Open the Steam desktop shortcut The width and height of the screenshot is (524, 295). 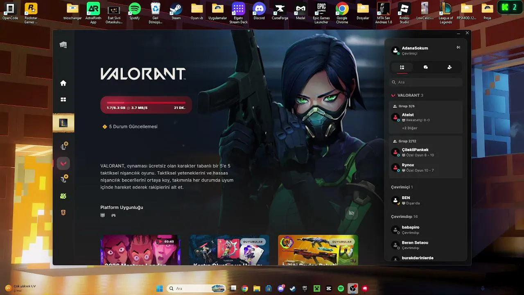[176, 11]
